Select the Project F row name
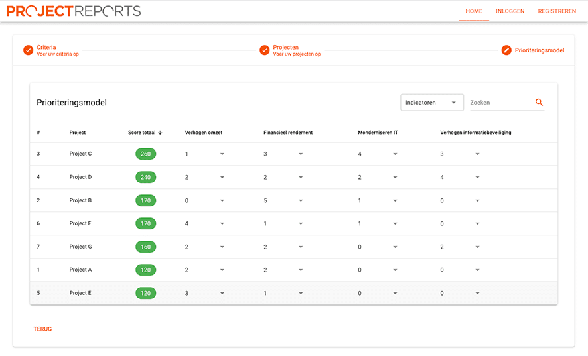Image resolution: width=588 pixels, height=356 pixels. (80, 223)
